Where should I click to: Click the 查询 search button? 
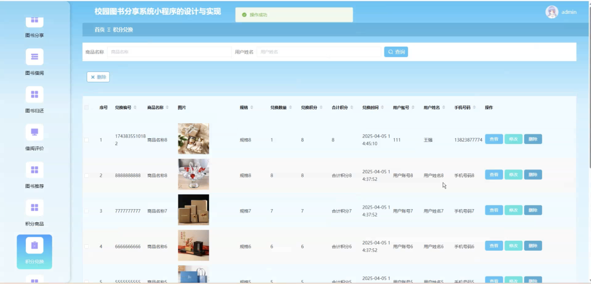396,52
